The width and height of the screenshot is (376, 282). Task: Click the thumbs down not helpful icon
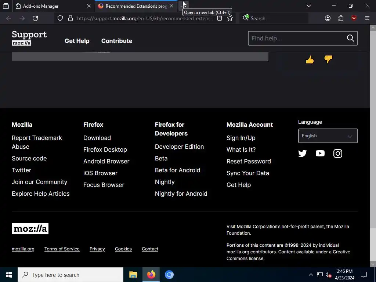pyautogui.click(x=328, y=59)
